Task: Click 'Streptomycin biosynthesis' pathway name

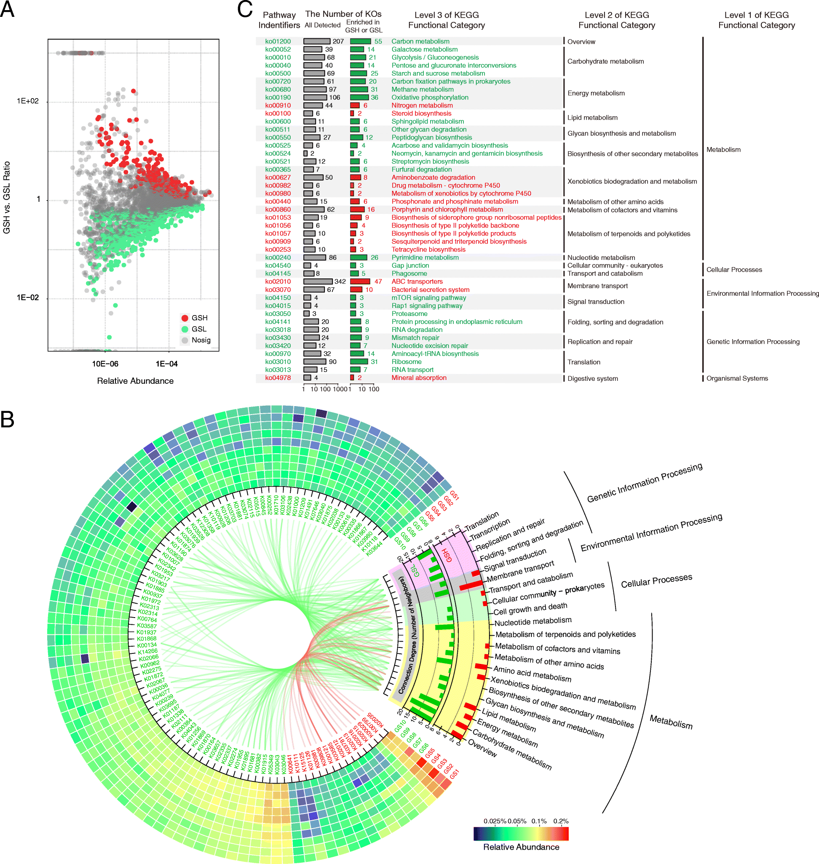Action: pos(430,161)
